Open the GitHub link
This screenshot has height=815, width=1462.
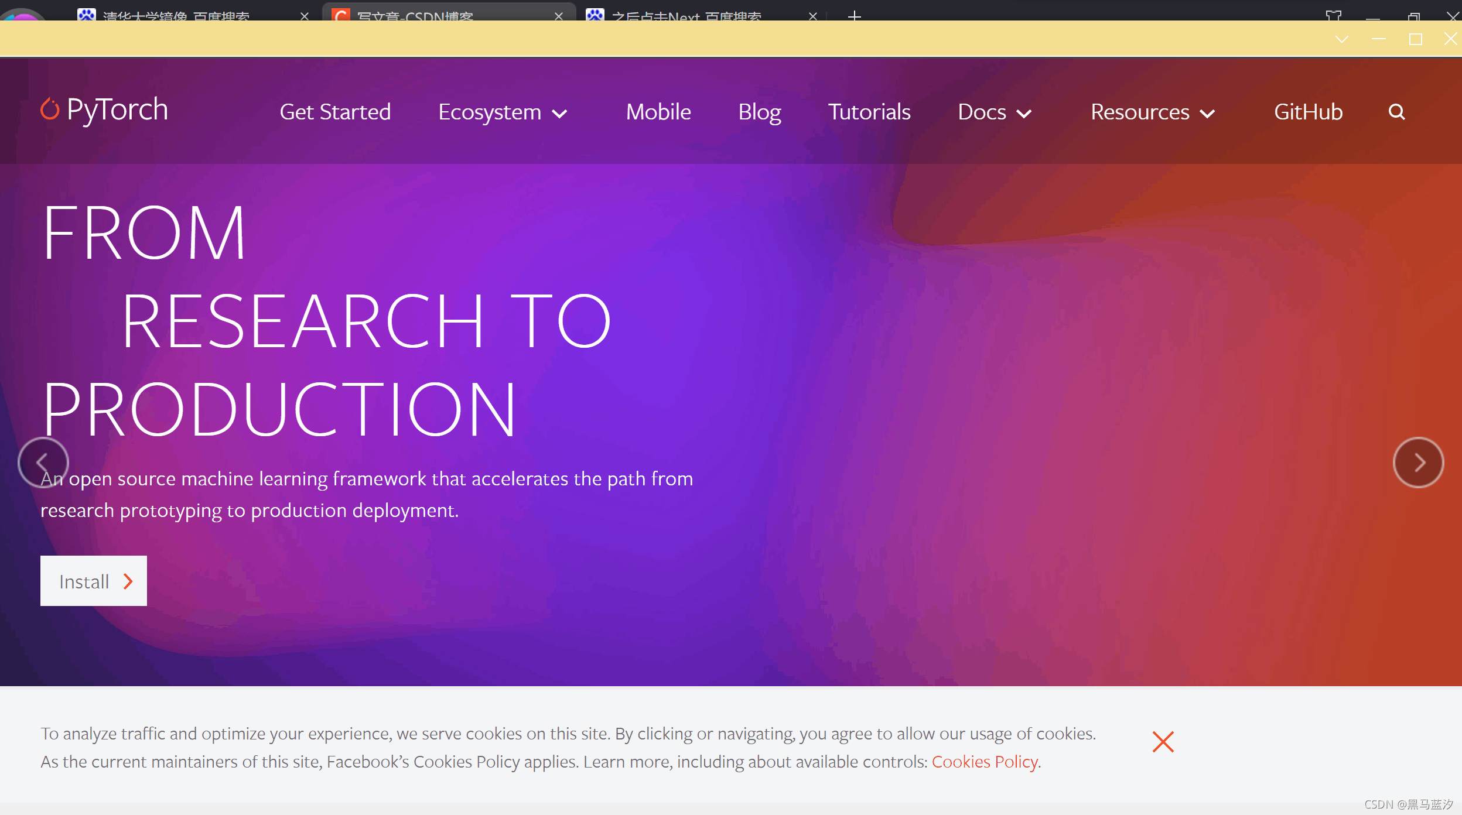pyautogui.click(x=1308, y=112)
